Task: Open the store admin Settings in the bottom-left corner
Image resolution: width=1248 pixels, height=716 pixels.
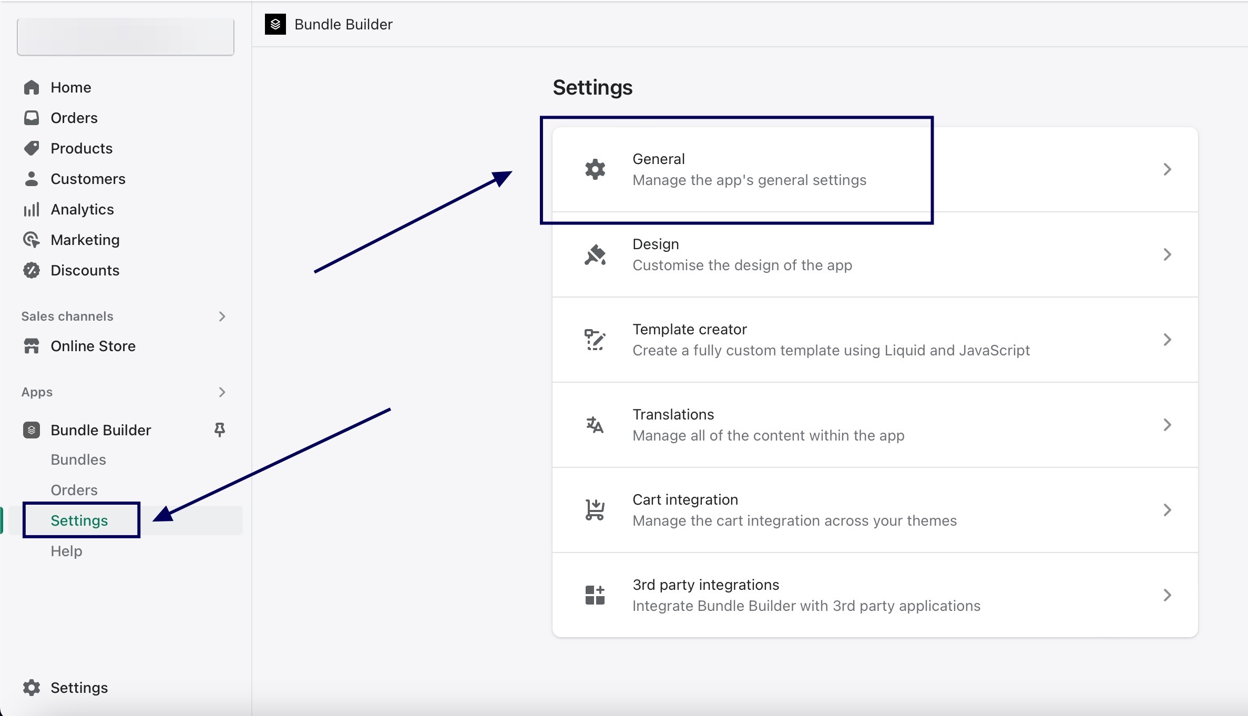Action: click(79, 688)
